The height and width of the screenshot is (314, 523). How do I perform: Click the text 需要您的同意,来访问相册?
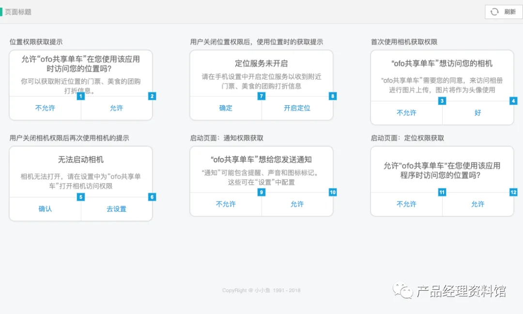tap(462, 80)
